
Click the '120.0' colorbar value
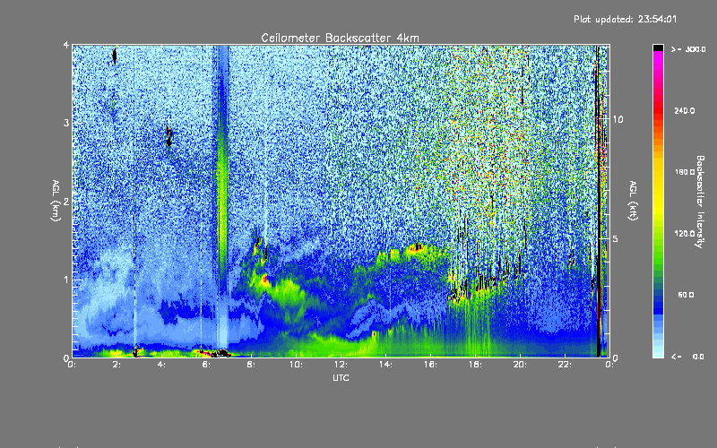coord(685,233)
